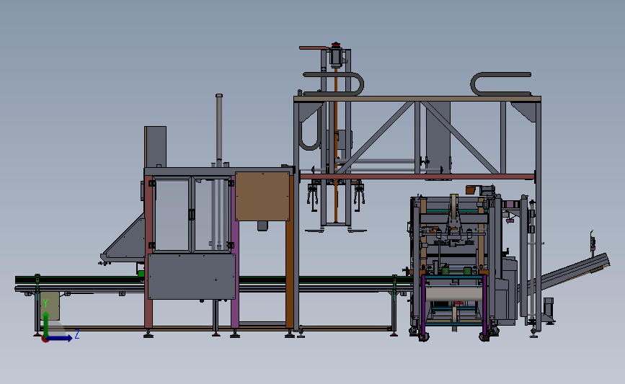Select the brown panel on the cabinet

coord(262,196)
